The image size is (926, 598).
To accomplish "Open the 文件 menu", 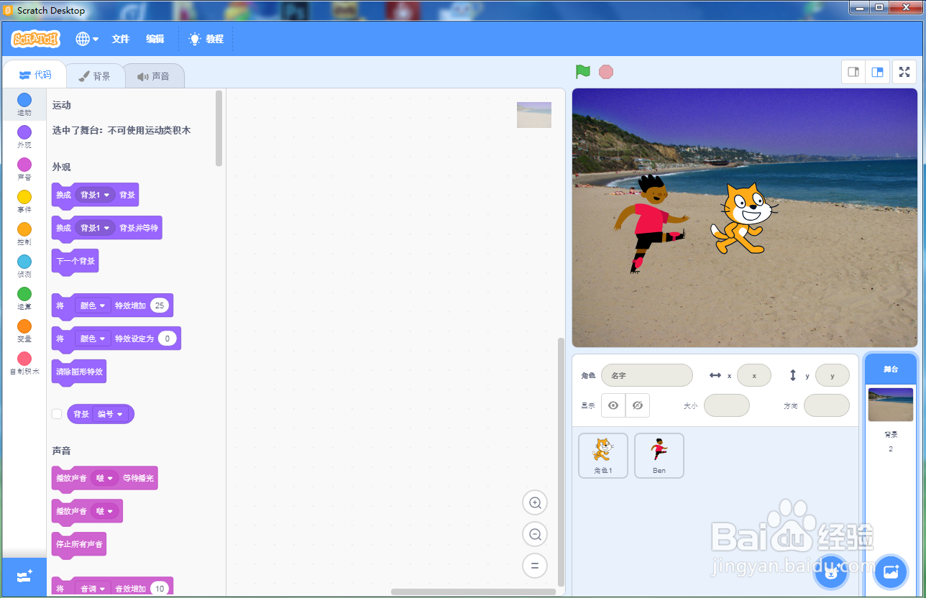I will [x=121, y=39].
